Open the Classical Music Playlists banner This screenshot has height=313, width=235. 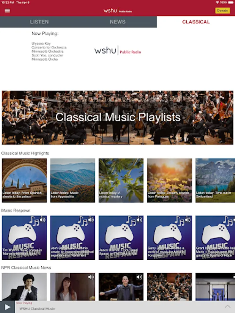[x=118, y=118]
